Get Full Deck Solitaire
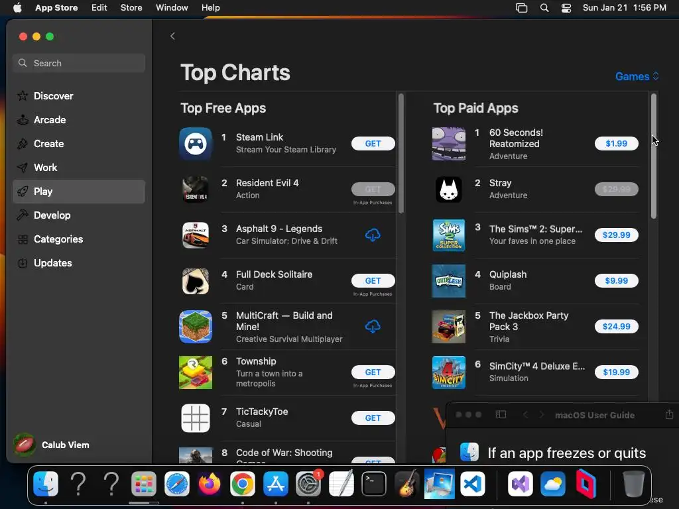Viewport: 679px width, 509px height. pyautogui.click(x=373, y=281)
